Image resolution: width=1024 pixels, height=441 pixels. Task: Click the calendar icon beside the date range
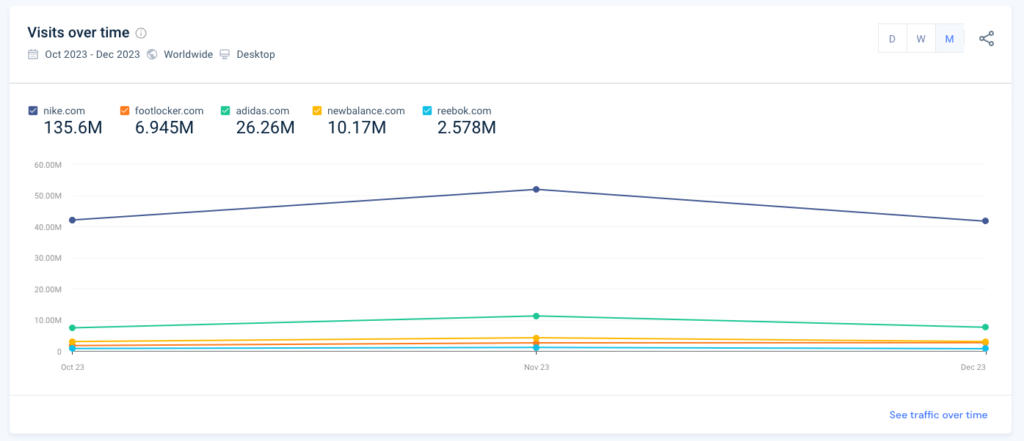click(32, 54)
